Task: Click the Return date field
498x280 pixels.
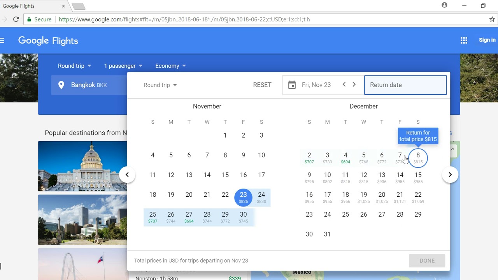Action: [x=405, y=85]
